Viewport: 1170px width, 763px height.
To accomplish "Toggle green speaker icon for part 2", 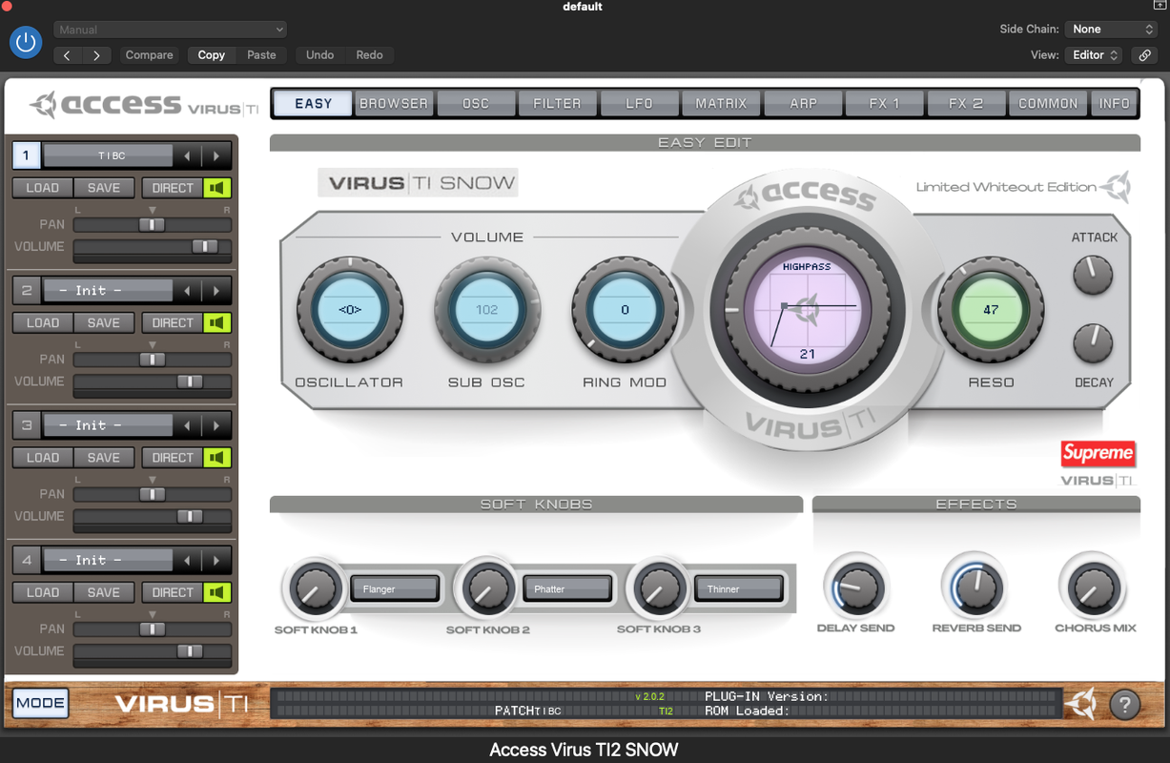I will point(217,322).
